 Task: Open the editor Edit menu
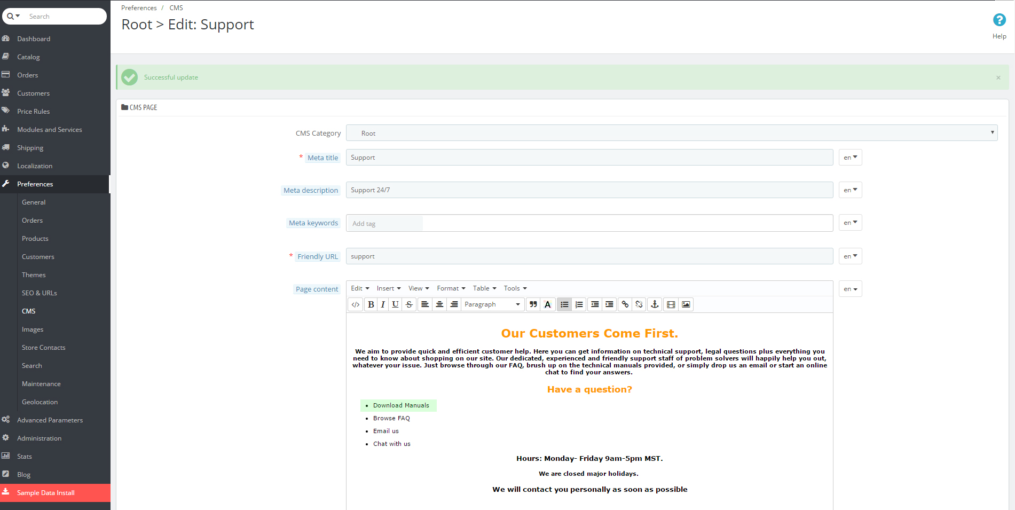click(360, 288)
